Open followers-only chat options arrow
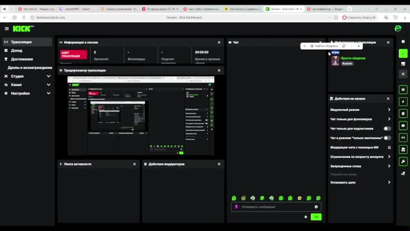Viewport: 410px width, 231px height. coord(389,119)
